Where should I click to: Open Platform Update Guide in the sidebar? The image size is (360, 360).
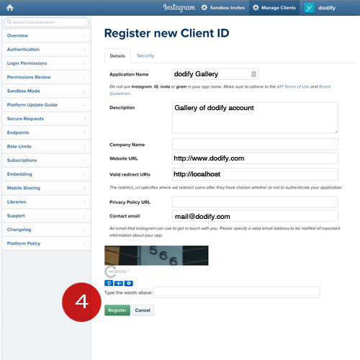click(x=46, y=105)
